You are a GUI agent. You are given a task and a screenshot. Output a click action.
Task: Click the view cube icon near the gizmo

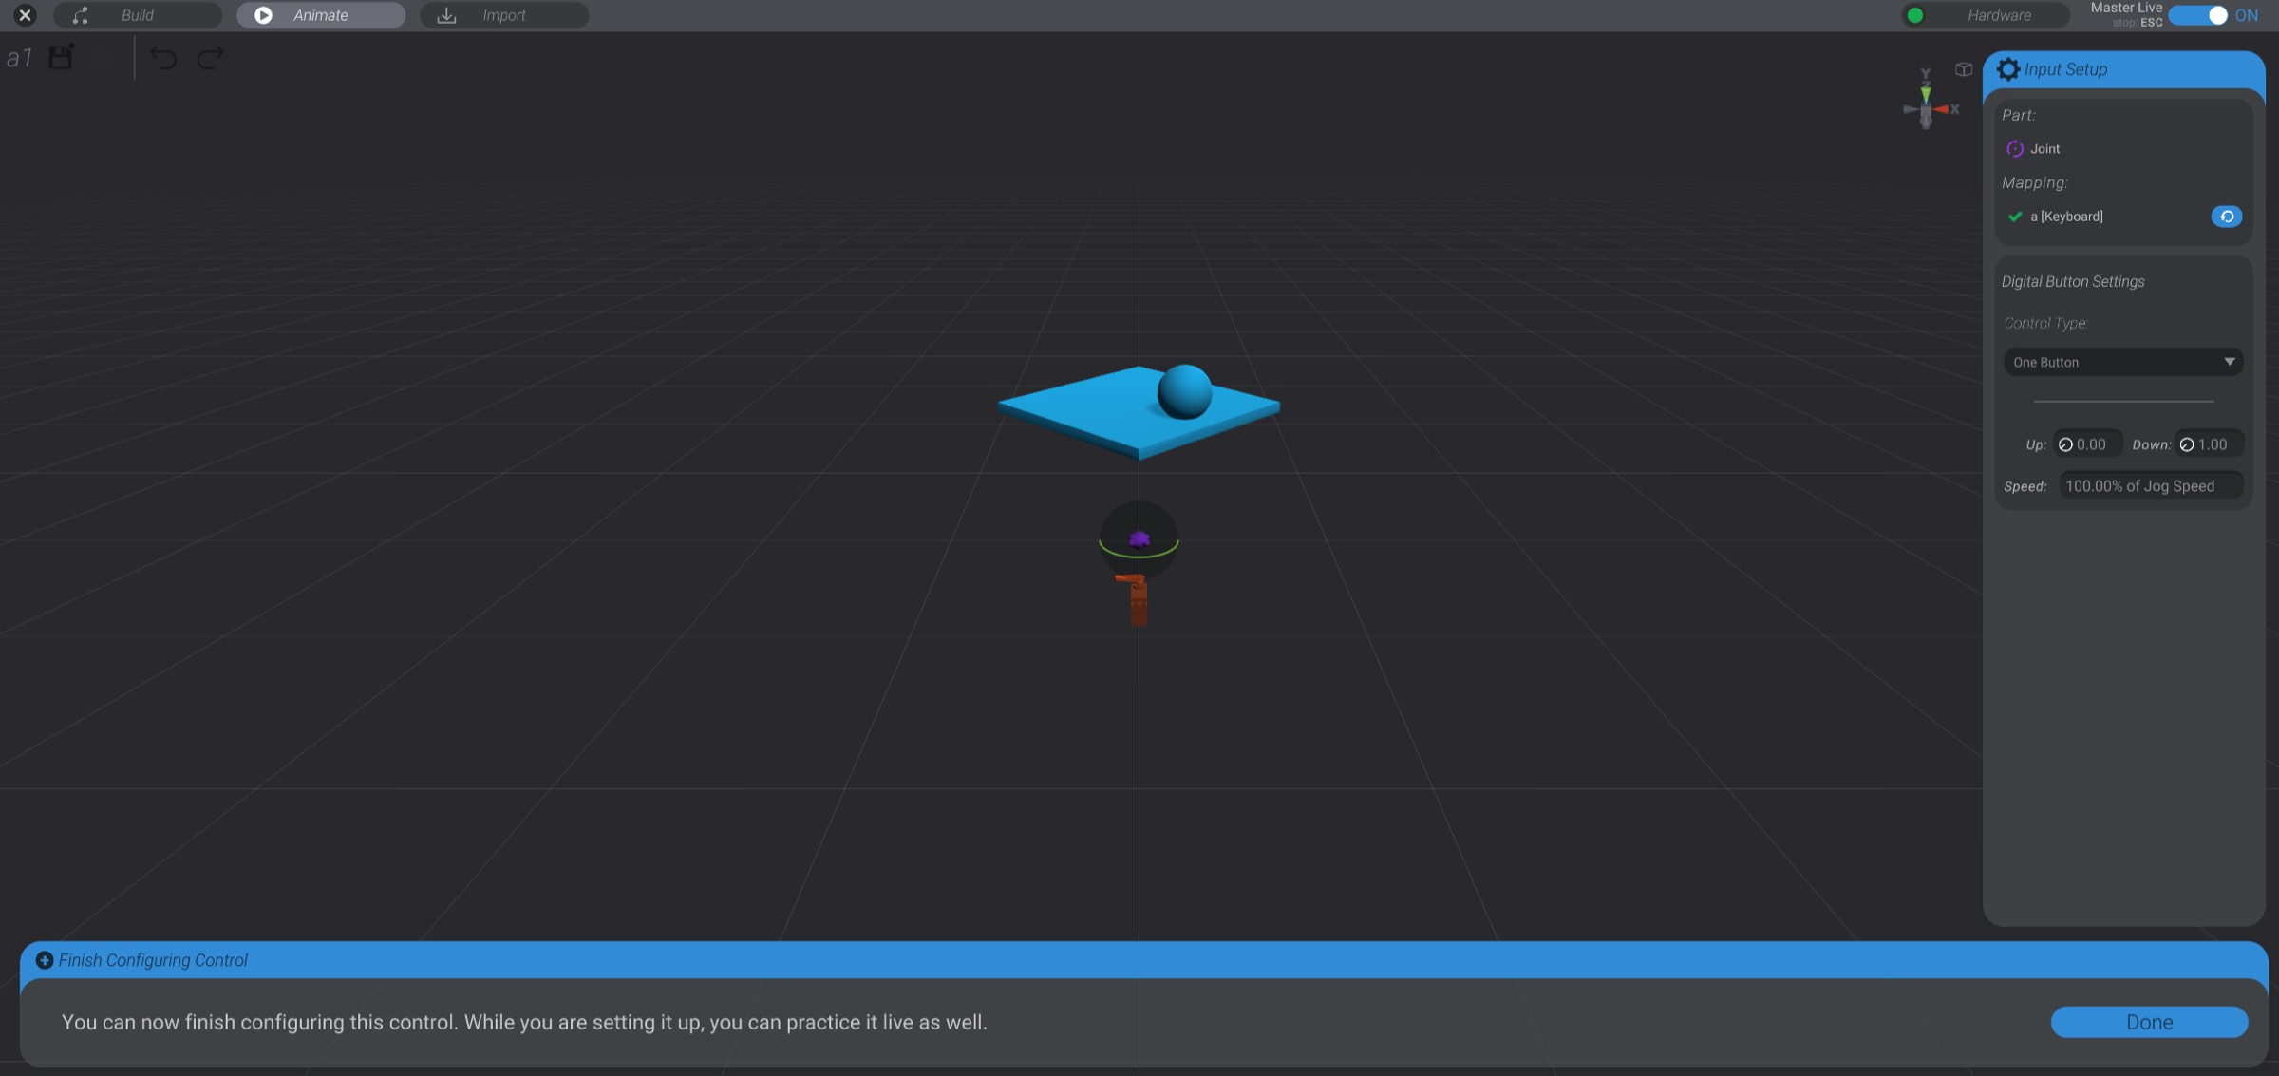click(x=1962, y=68)
